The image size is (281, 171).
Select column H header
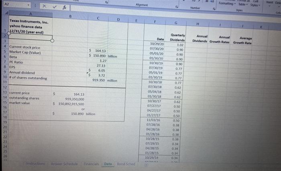(x=198, y=24)
